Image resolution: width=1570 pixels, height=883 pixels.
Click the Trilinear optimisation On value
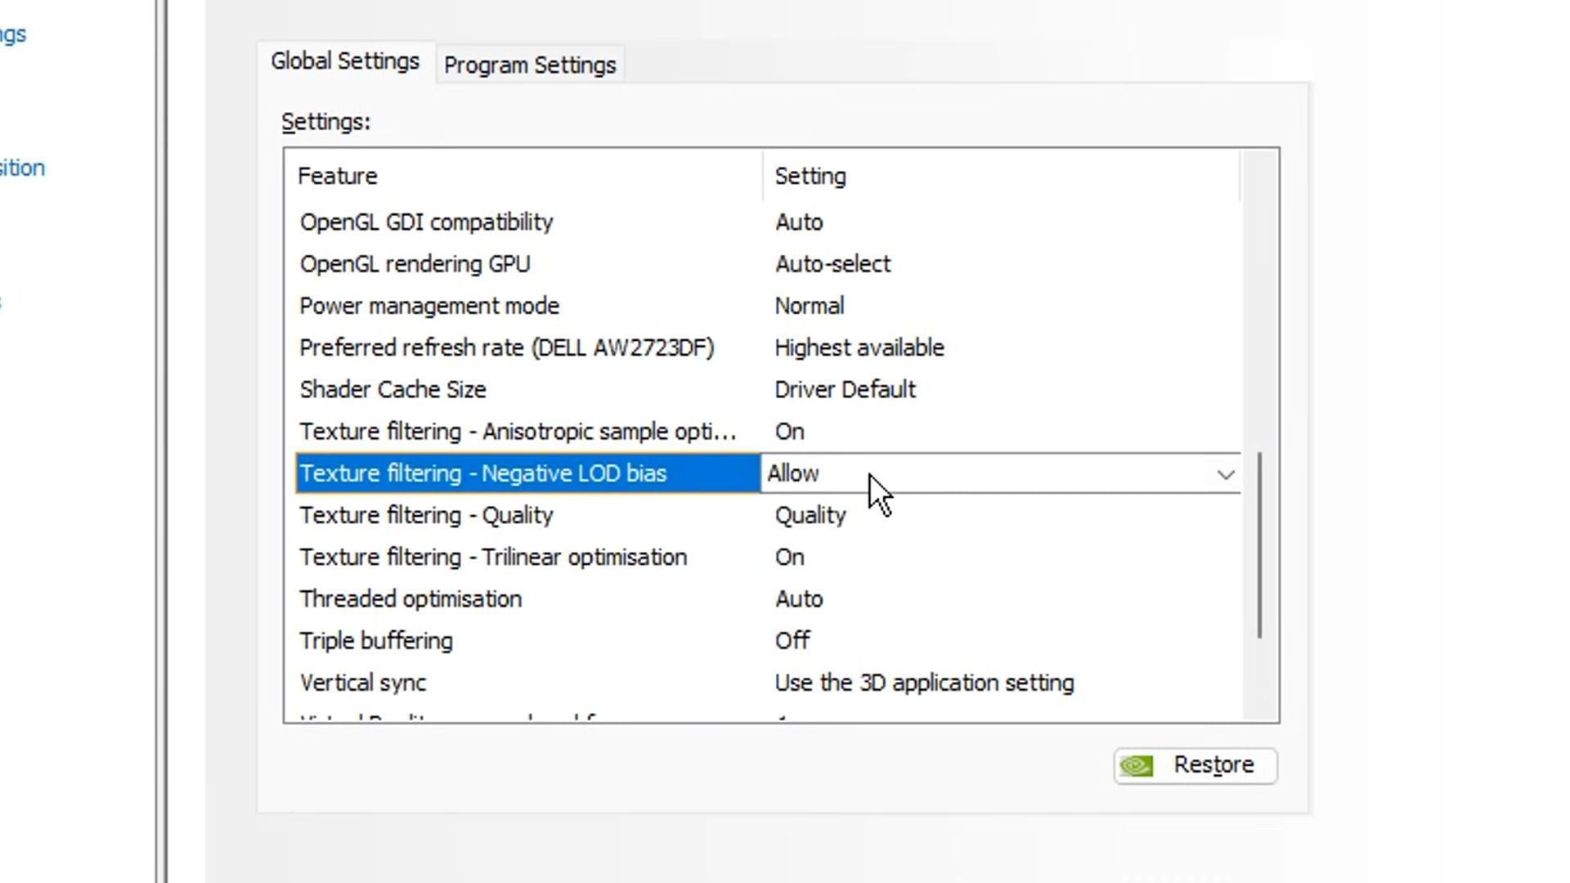(789, 558)
